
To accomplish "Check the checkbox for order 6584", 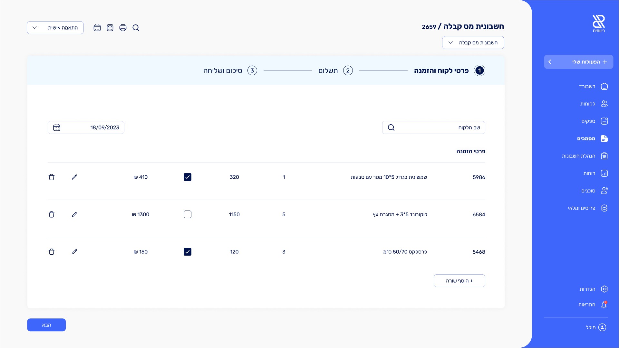I will (x=188, y=214).
